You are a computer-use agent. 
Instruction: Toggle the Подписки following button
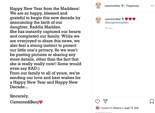coord(132,6)
